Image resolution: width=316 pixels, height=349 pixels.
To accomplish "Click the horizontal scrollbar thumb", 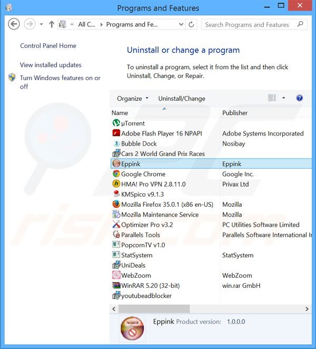I will 154,309.
